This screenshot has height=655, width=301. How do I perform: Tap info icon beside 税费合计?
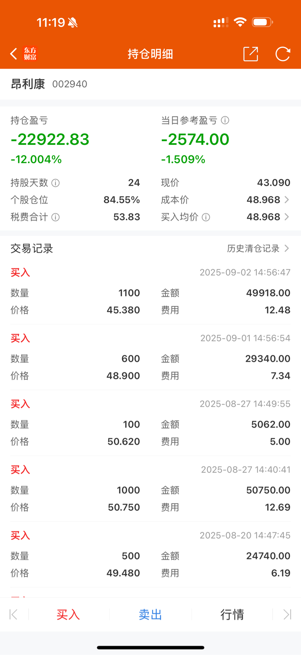click(x=56, y=217)
